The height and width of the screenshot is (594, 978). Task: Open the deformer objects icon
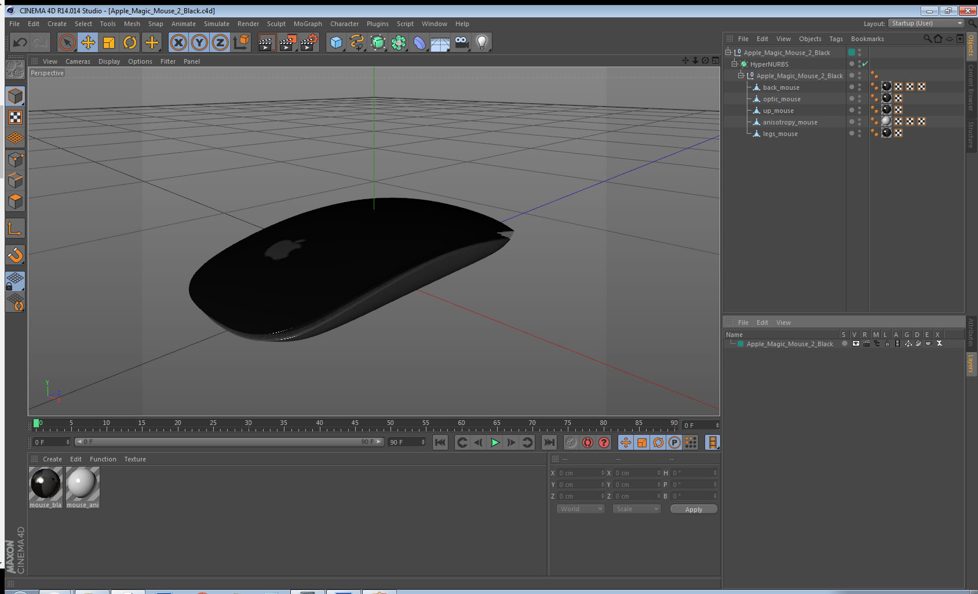419,42
